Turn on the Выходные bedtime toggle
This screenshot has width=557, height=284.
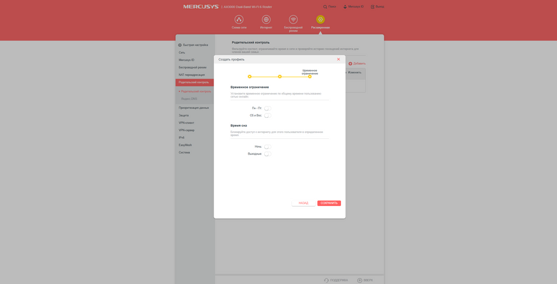(x=267, y=154)
